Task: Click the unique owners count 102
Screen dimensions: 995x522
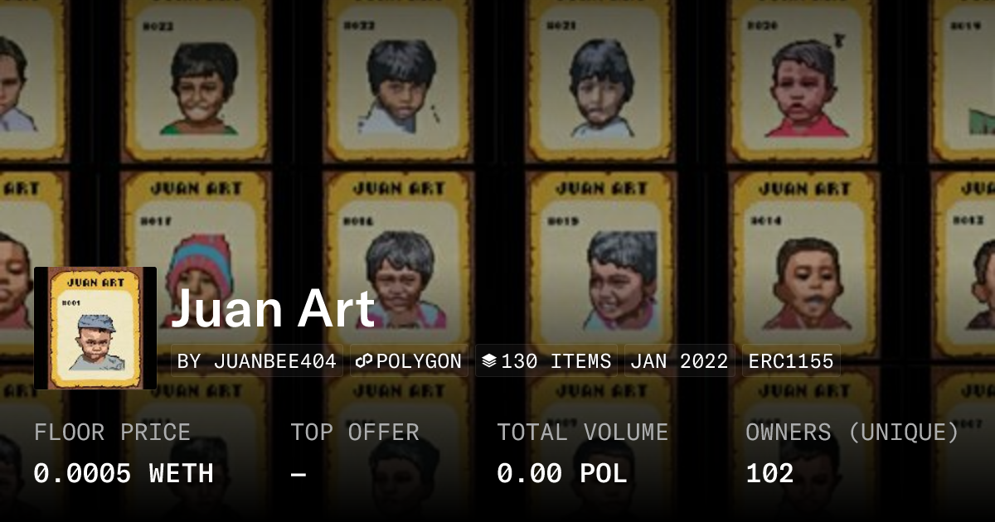Action: [x=769, y=473]
